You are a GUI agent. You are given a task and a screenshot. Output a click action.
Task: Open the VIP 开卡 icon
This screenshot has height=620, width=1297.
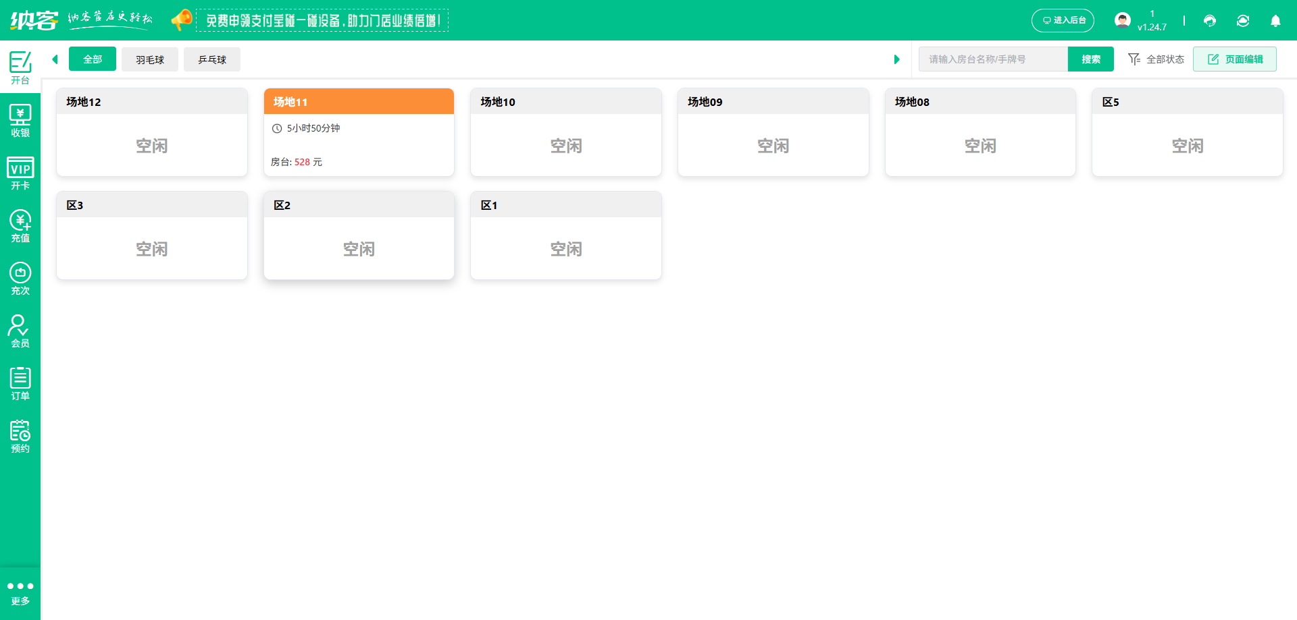(x=20, y=173)
